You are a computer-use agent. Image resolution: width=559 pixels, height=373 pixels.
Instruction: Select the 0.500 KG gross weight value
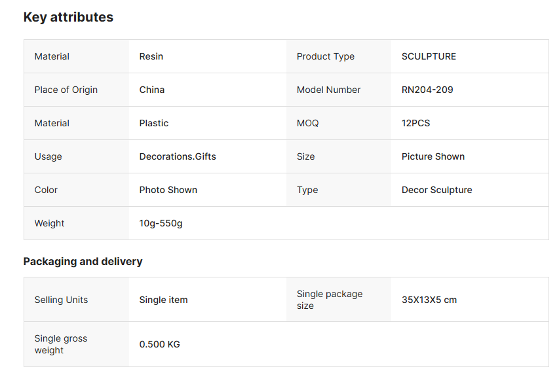(159, 344)
